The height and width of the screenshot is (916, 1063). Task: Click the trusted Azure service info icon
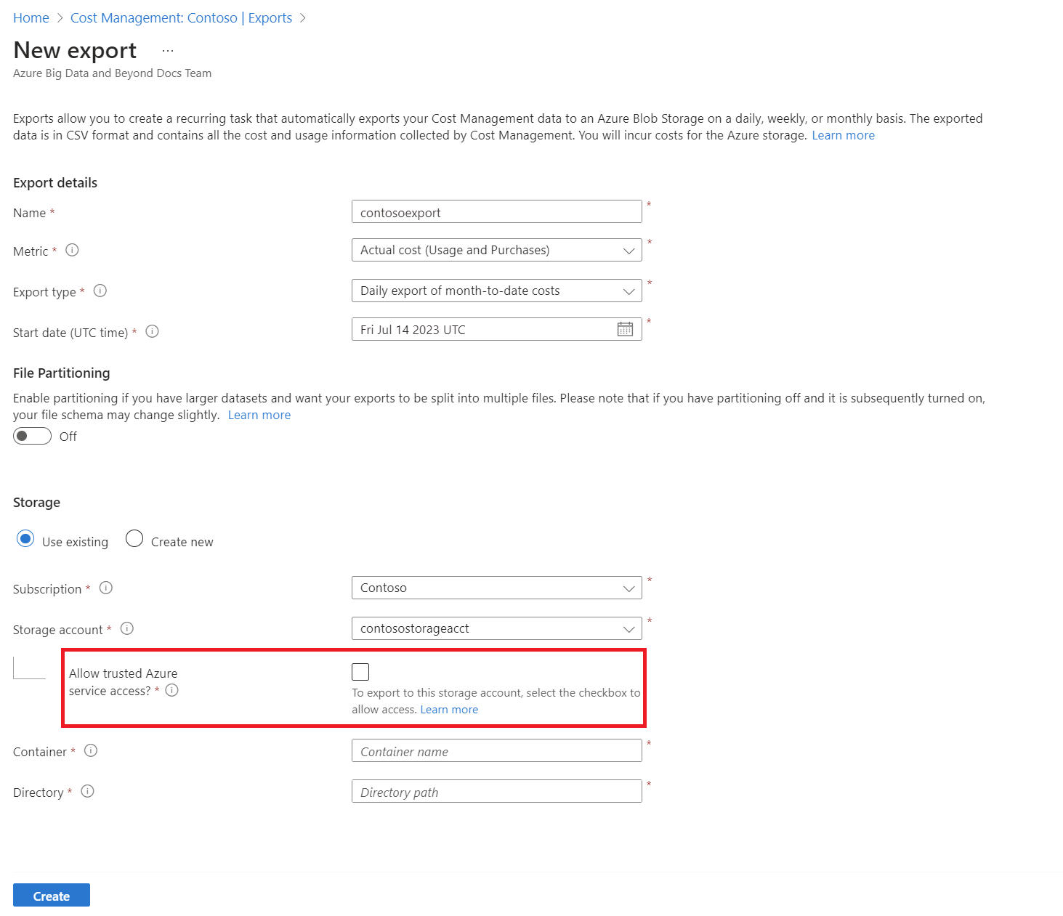pos(171,690)
